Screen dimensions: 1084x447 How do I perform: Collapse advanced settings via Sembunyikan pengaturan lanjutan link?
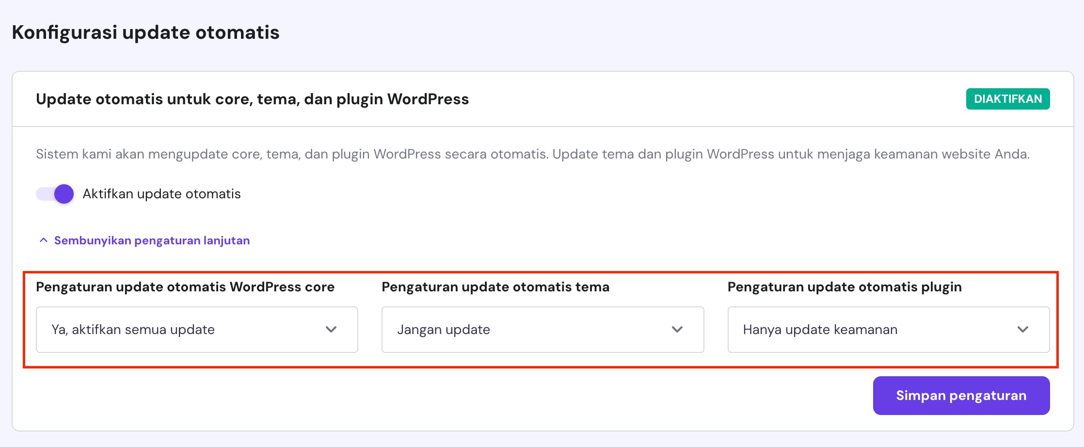point(152,240)
